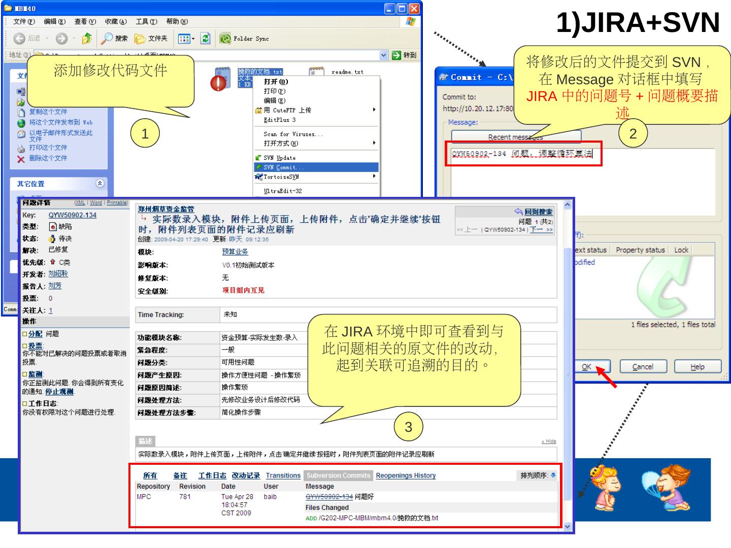
Task: Click the e-mail this file envelope icon
Action: point(21,134)
